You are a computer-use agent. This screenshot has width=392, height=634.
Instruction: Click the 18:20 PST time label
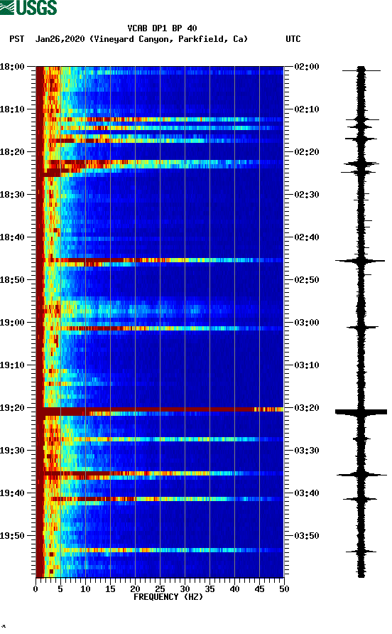tap(12, 152)
